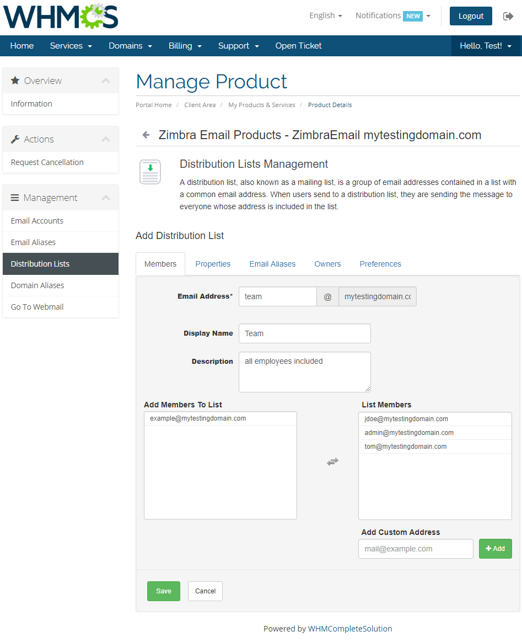Screen dimensions: 522x642
Task: Click the Description text area
Action: (304, 372)
